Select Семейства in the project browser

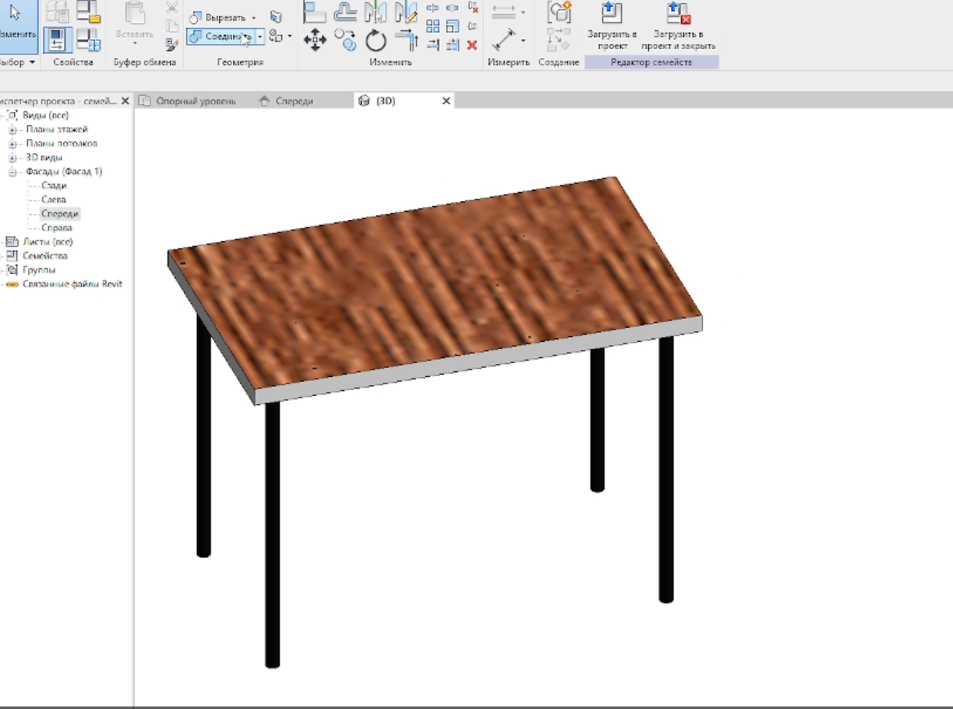[x=45, y=255]
